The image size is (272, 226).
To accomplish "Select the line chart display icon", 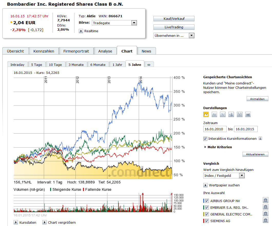I will (x=206, y=115).
